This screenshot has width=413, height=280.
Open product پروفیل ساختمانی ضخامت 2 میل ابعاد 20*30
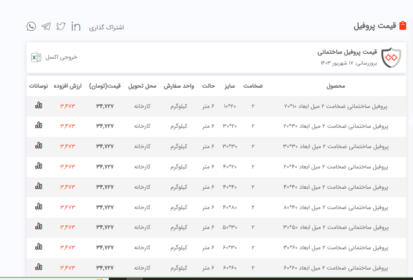click(x=336, y=126)
